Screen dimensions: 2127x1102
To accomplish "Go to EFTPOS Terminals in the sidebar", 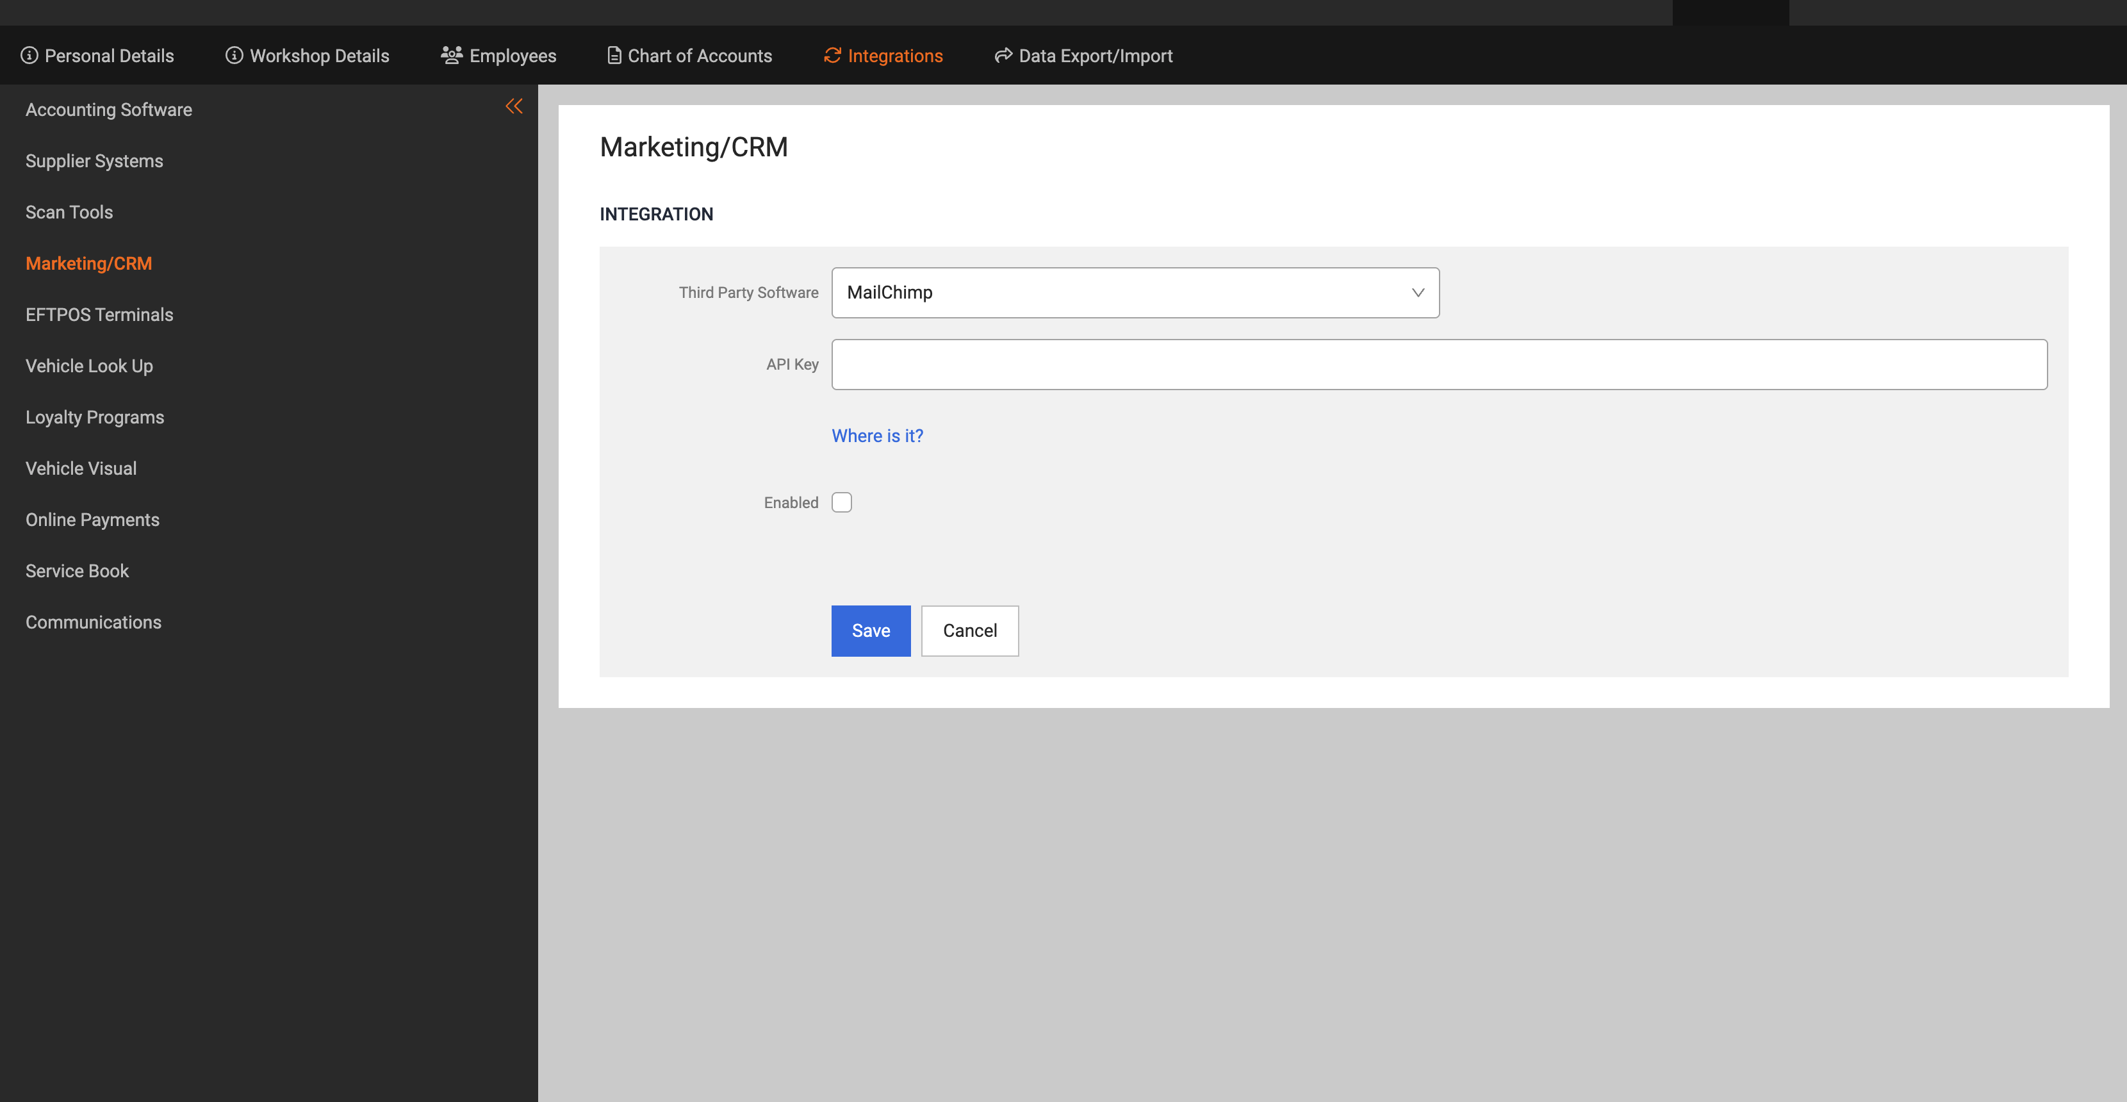I will click(x=99, y=315).
